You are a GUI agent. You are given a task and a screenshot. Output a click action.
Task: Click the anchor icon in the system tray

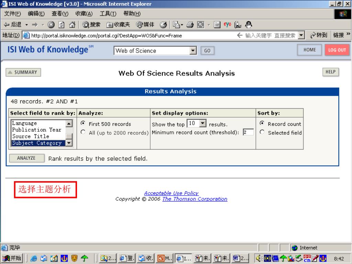(x=323, y=258)
